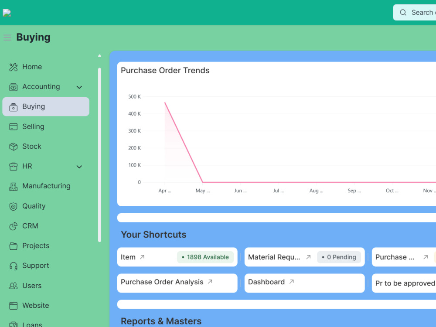
Task: Click the Manufacturing building icon
Action: coord(14,186)
